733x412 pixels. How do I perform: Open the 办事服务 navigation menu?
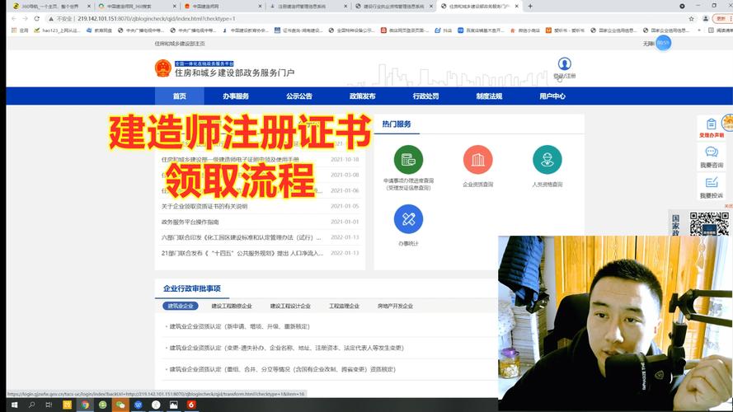pyautogui.click(x=236, y=96)
